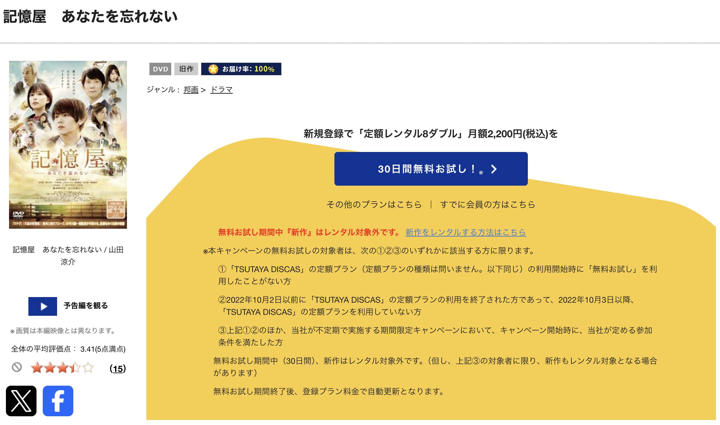Click the star rating row
720x425 pixels.
(62, 368)
